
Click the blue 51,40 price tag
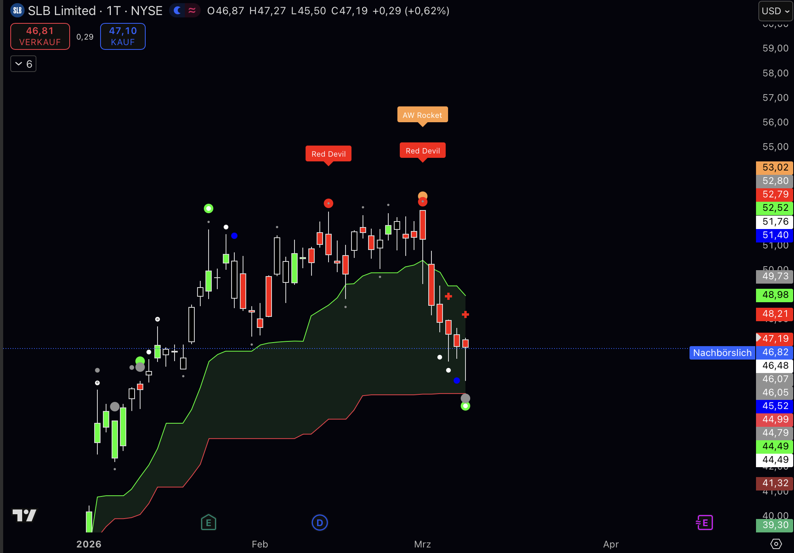click(x=774, y=235)
